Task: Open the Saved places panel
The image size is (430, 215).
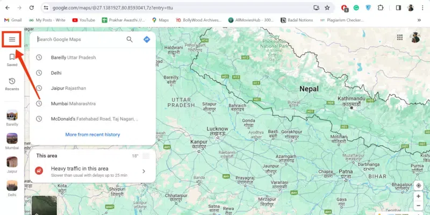Action: coord(12,60)
